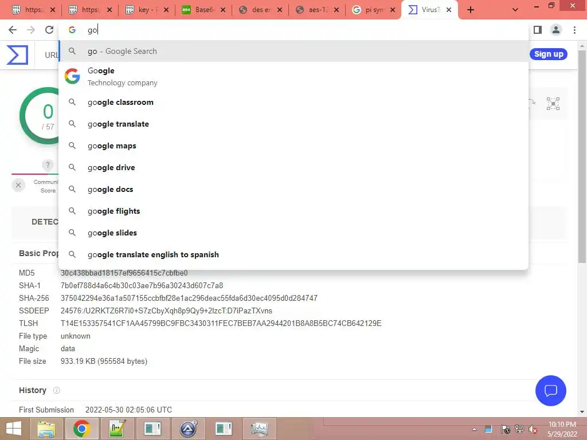Click the file size 933.19 KB value
Screen dimensions: 587x440
[104, 361]
